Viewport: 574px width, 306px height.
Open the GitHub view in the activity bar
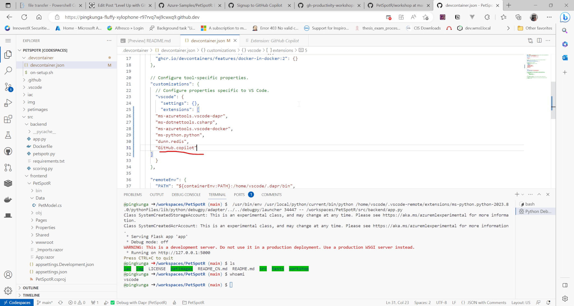[8, 151]
